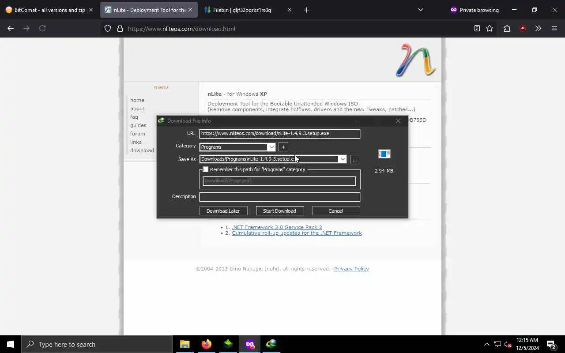Open Cumulative roll-up updates for .NET Framework link
This screenshot has height=353, width=565.
(297, 233)
